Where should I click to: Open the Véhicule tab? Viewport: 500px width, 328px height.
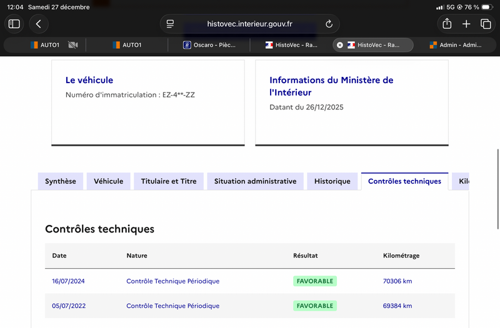click(109, 181)
